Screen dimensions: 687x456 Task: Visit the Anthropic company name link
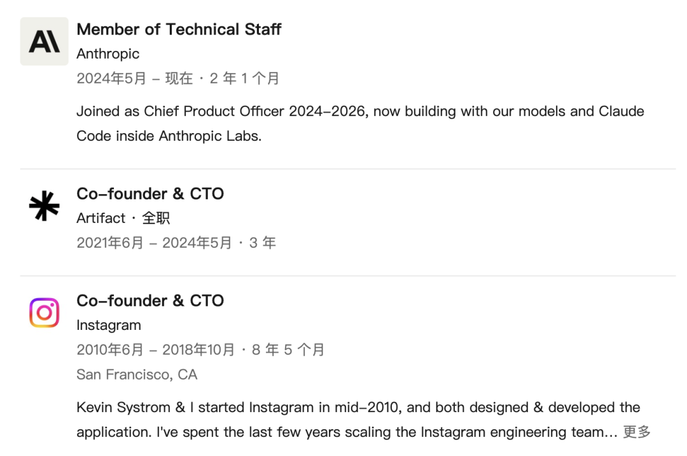pos(108,53)
